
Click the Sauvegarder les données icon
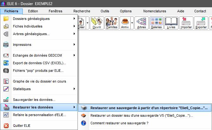tap(6, 100)
